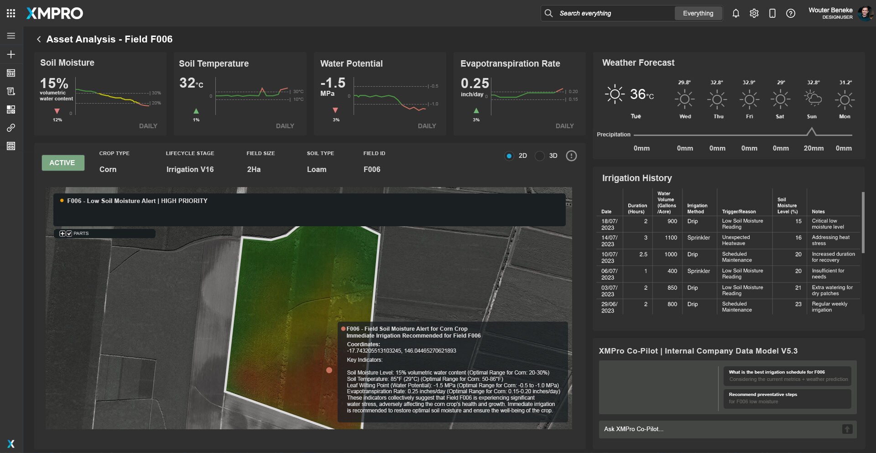The image size is (876, 453).
Task: Open the settings gear icon
Action: coord(754,13)
